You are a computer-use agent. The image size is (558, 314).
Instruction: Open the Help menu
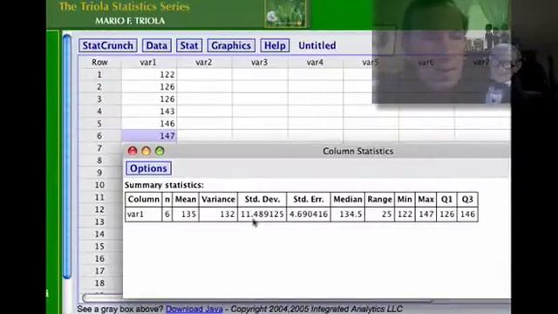coord(275,45)
